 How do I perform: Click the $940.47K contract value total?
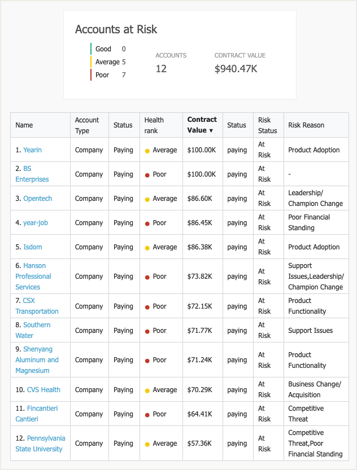pyautogui.click(x=236, y=69)
